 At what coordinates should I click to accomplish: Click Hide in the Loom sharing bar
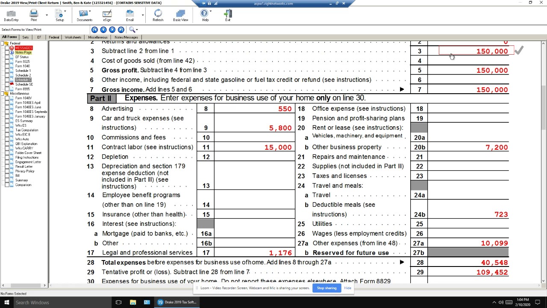click(x=347, y=288)
